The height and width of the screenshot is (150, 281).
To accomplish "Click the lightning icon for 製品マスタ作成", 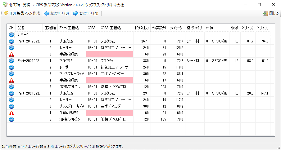I will pos(6,13).
